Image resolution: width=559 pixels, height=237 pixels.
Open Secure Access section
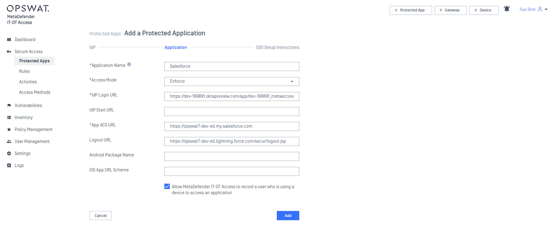tap(28, 52)
